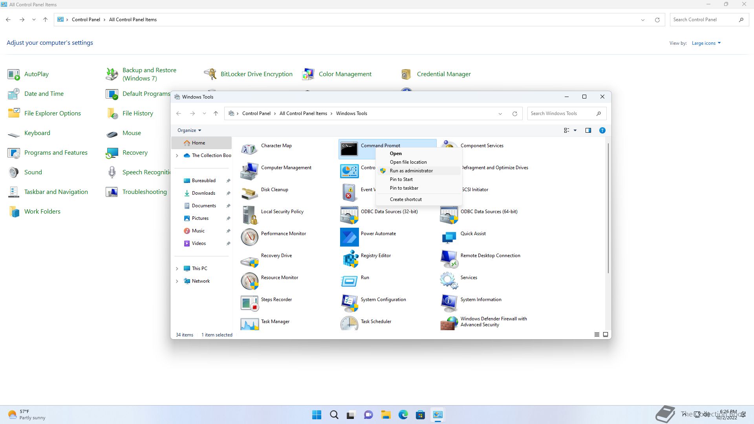Viewport: 754px width, 424px height.
Task: Open the Task Manager icon
Action: coord(250,323)
